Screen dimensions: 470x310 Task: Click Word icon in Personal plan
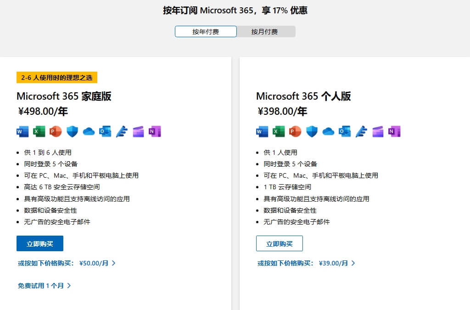coord(262,131)
